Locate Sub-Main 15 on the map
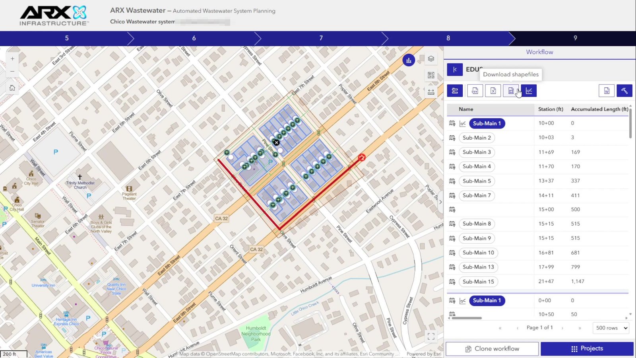This screenshot has width=636, height=358. pos(452,282)
